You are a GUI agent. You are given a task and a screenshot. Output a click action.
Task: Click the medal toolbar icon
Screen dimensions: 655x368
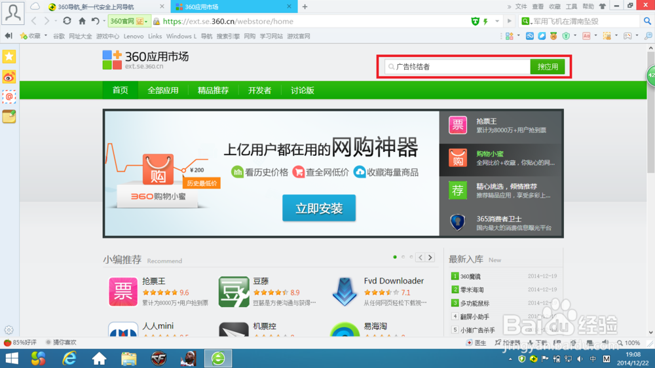coord(553,36)
